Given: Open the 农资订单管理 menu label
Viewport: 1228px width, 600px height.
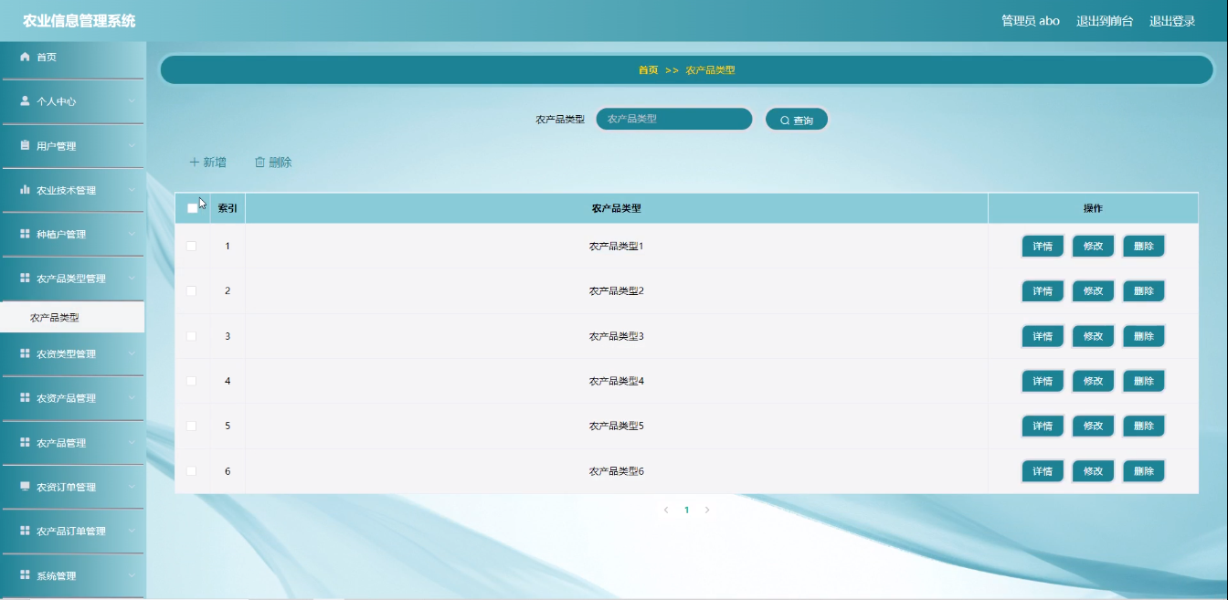Looking at the screenshot, I should point(66,487).
